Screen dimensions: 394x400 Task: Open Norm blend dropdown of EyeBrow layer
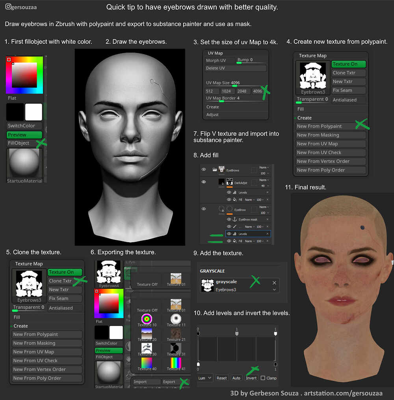(x=264, y=207)
